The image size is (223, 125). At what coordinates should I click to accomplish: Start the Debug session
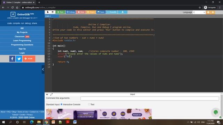(70, 12)
